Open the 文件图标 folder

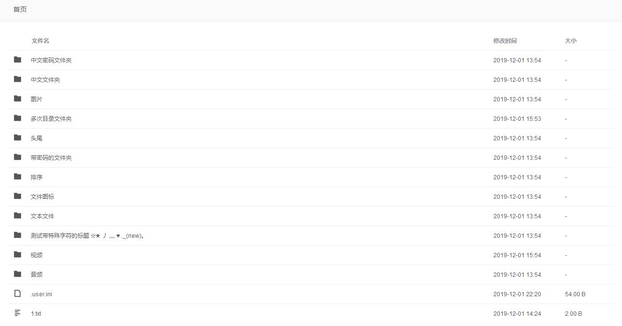pyautogui.click(x=42, y=197)
